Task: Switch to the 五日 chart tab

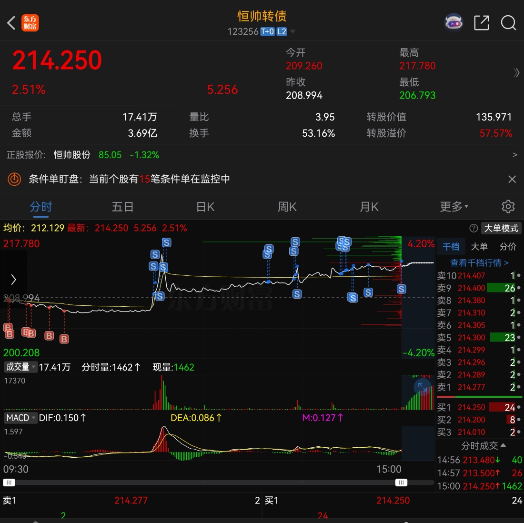Action: 122,207
